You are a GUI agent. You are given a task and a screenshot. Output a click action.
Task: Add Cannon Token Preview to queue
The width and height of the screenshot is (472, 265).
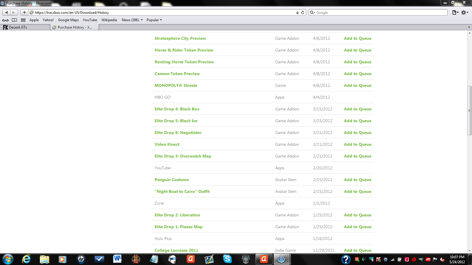coord(358,74)
